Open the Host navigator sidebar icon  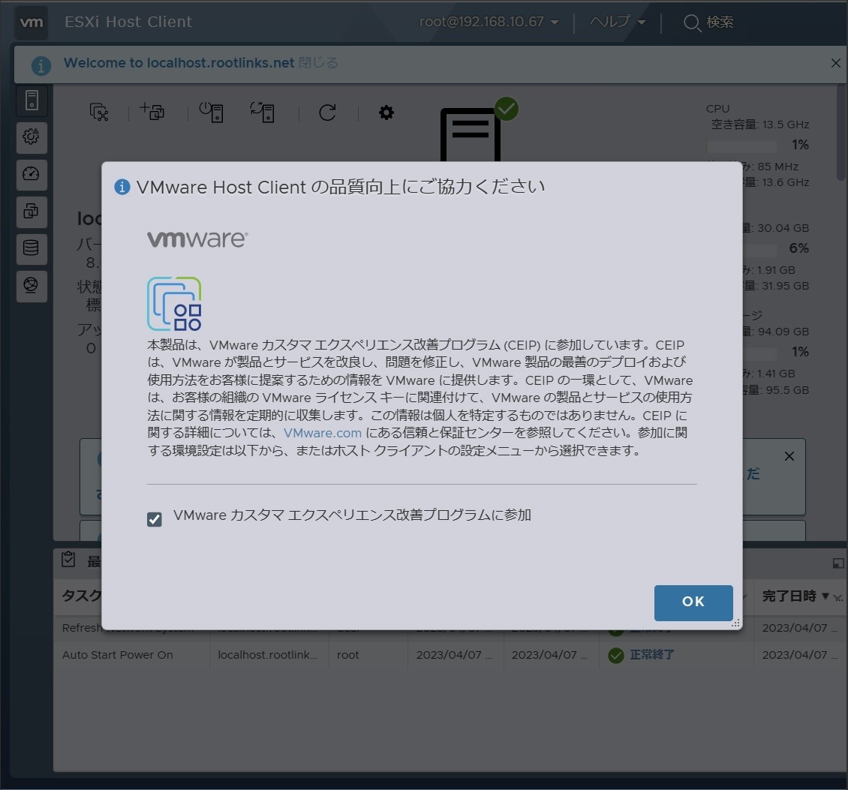[x=32, y=101]
